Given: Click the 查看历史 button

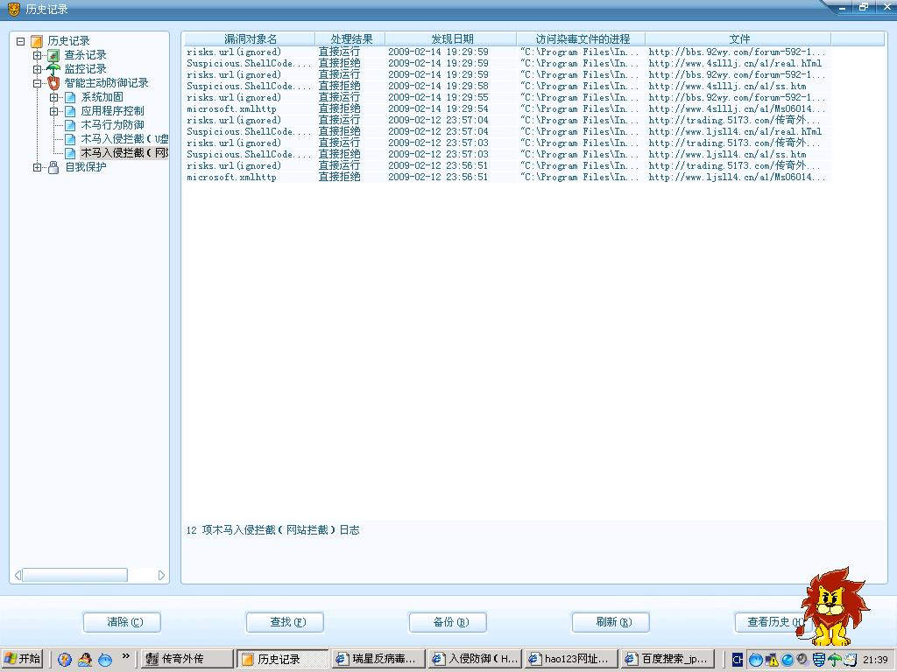Looking at the screenshot, I should point(770,622).
